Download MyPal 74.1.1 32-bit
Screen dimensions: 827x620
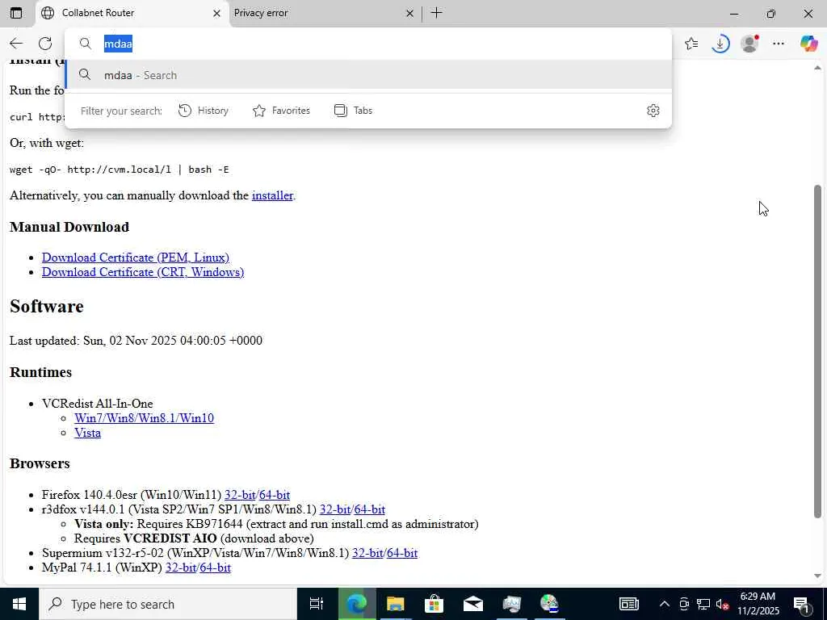point(181,568)
